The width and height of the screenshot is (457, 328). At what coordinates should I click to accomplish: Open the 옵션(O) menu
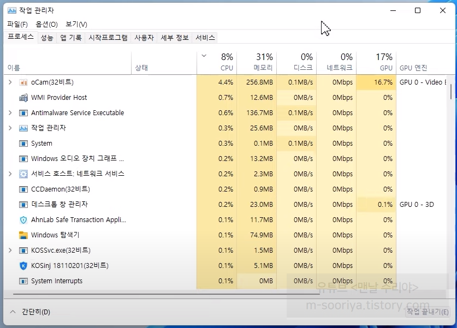click(46, 24)
